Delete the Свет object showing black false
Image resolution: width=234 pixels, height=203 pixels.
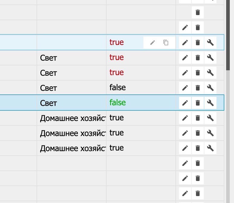197,88
